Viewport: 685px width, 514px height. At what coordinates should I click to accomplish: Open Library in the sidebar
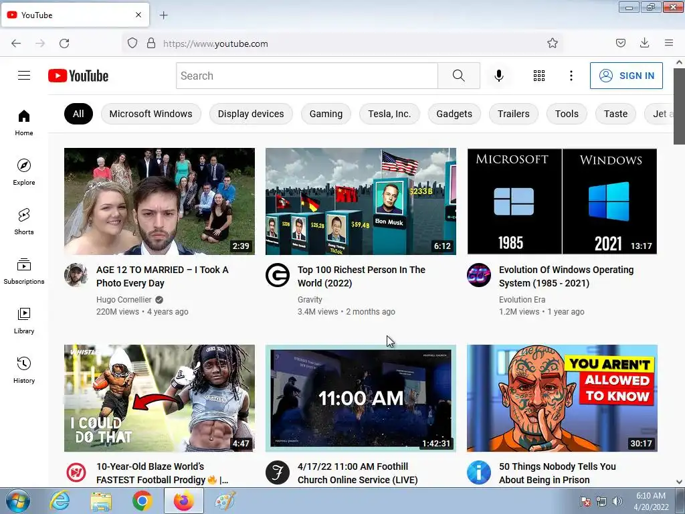[x=24, y=321]
